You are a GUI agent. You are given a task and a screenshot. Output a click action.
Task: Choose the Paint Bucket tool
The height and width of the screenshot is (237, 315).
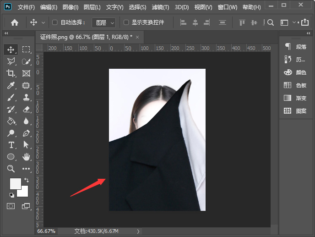pyautogui.click(x=11, y=121)
